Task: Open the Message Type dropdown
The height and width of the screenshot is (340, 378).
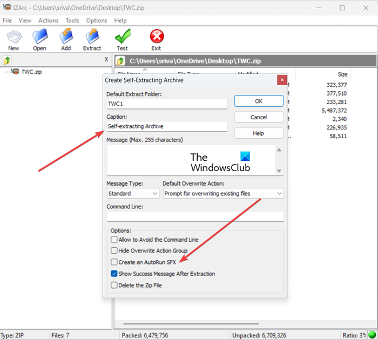Action: 133,194
